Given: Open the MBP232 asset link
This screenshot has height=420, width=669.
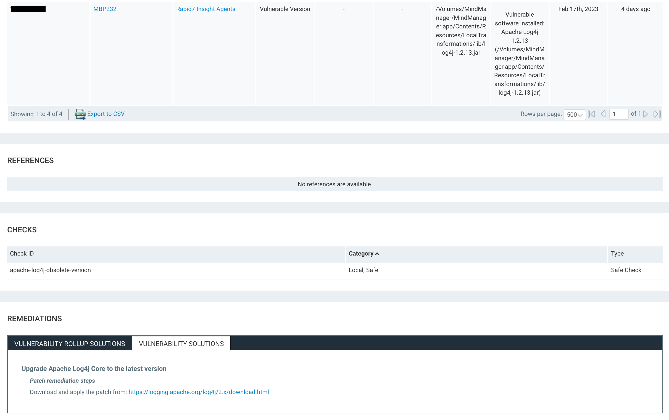Looking at the screenshot, I should (105, 9).
